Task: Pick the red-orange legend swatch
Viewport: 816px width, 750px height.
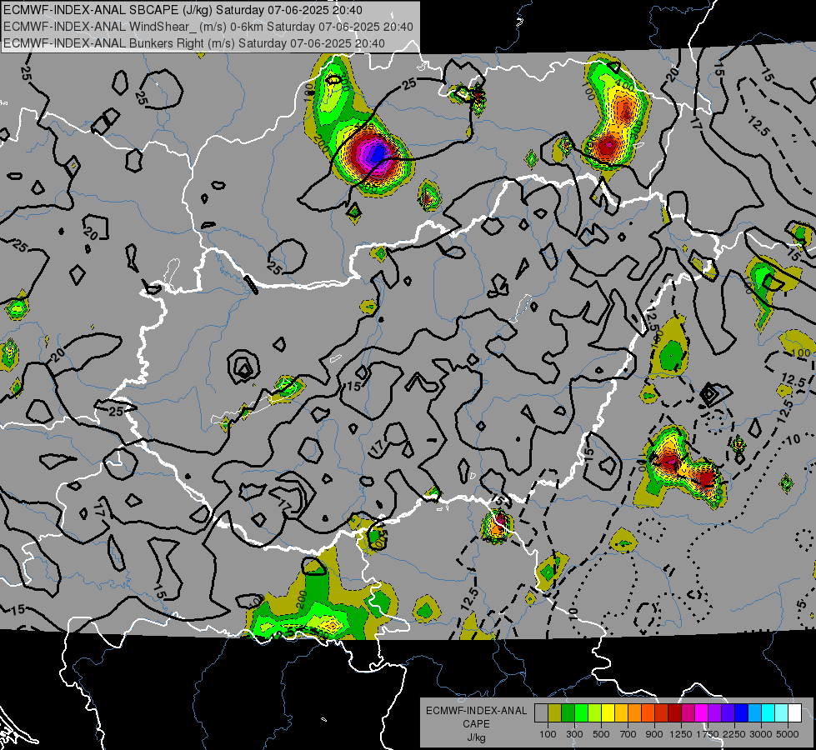Action: pos(648,713)
